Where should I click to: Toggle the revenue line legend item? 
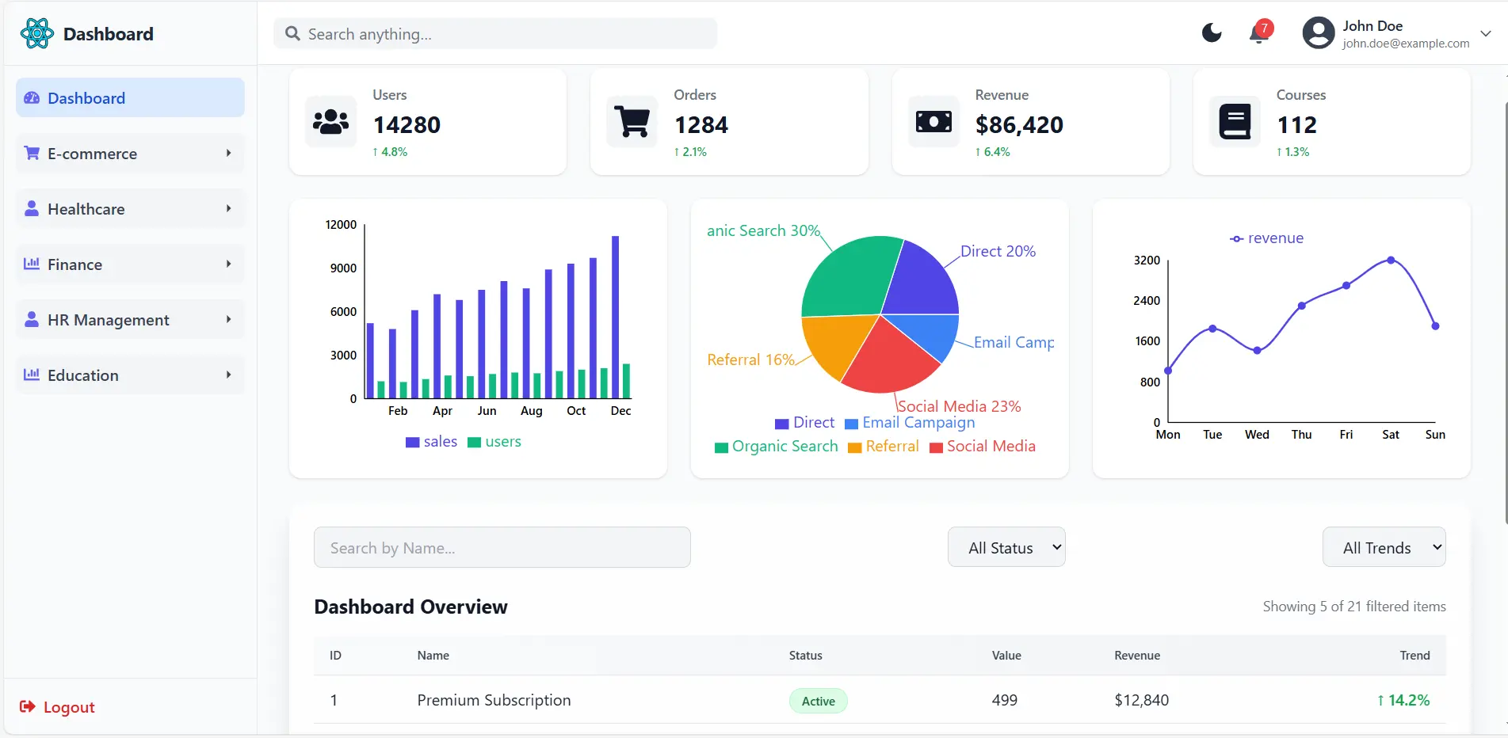point(1266,238)
